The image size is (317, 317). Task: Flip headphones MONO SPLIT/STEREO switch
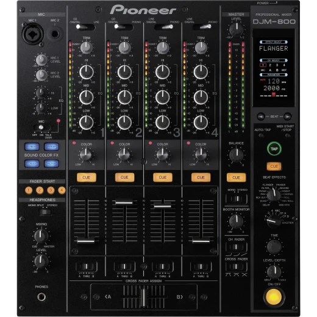pyautogui.click(x=45, y=212)
